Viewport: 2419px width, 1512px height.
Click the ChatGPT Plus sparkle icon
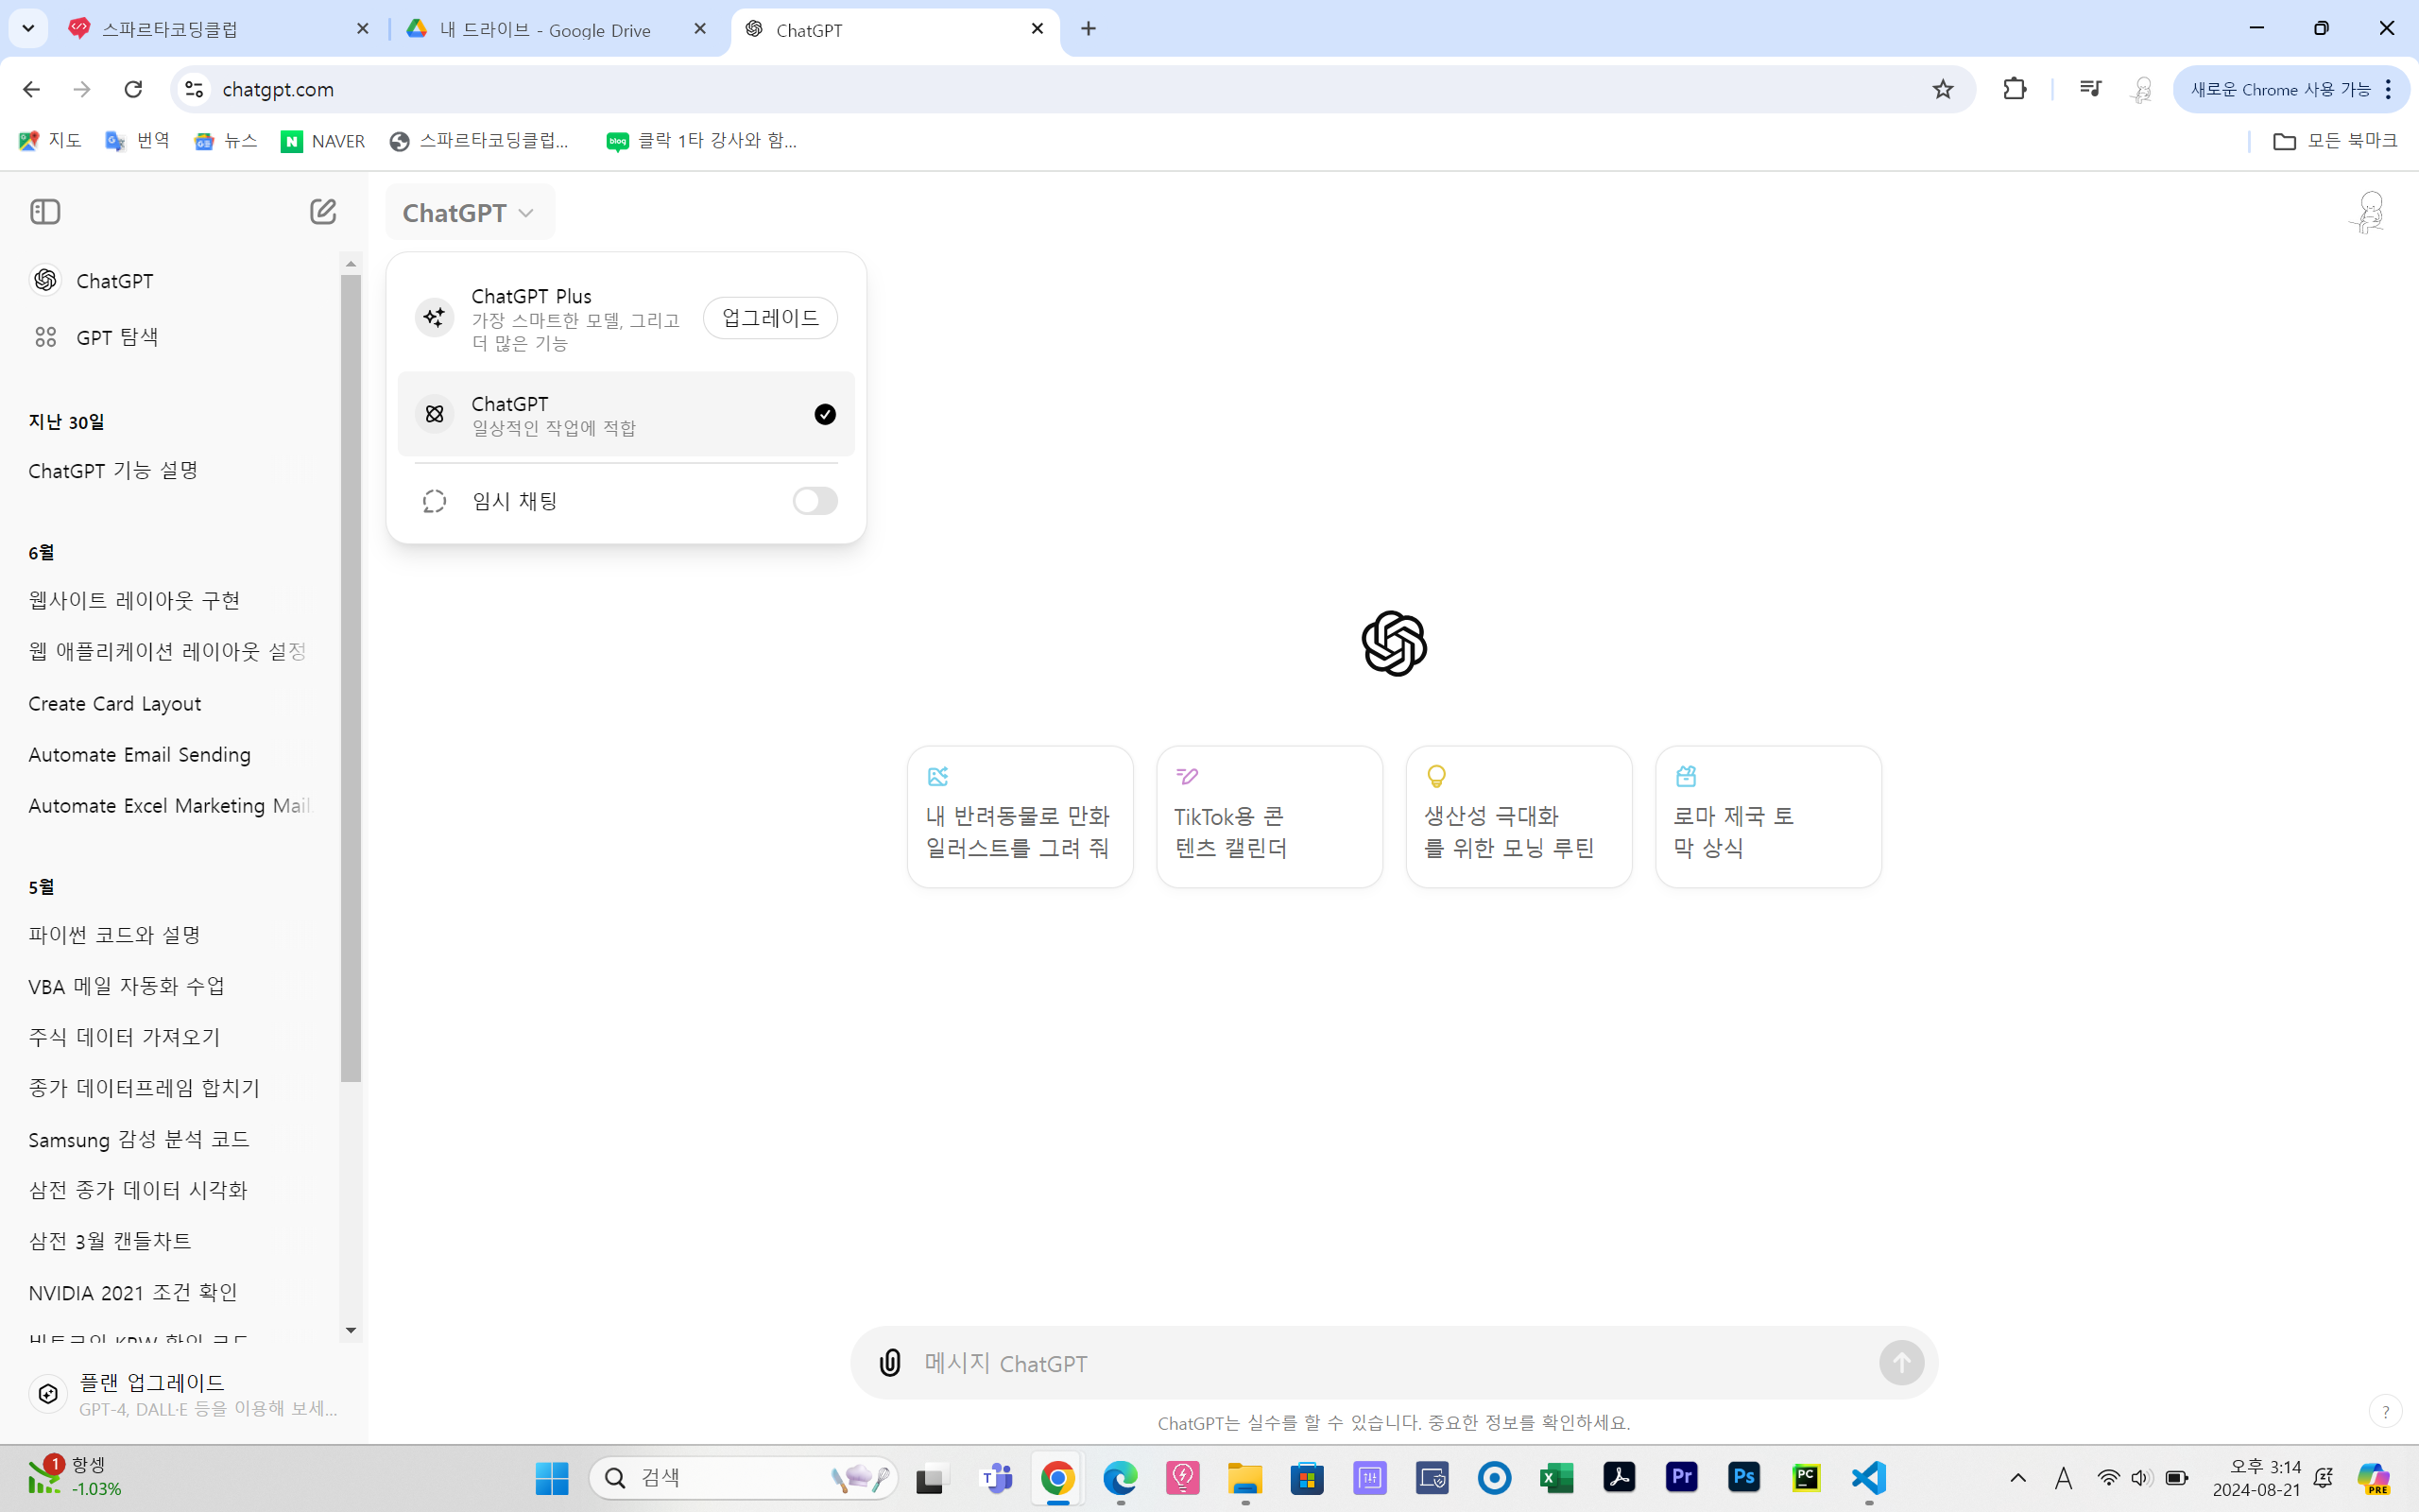(x=434, y=318)
